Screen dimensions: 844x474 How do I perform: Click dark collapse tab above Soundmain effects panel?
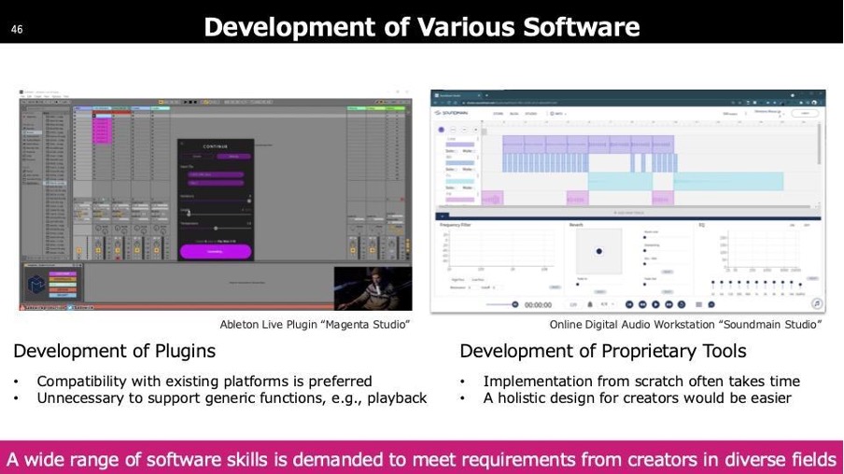pyautogui.click(x=443, y=216)
